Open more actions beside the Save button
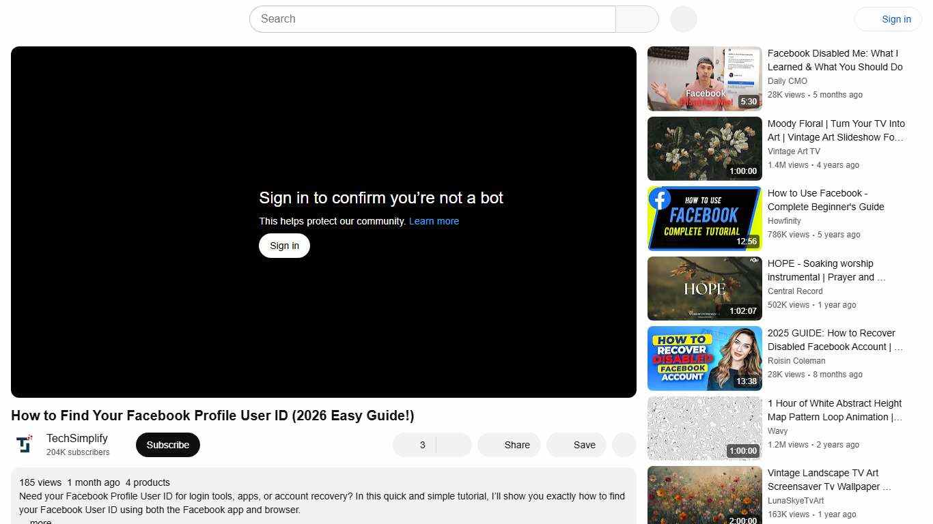The height and width of the screenshot is (524, 933). 624,444
